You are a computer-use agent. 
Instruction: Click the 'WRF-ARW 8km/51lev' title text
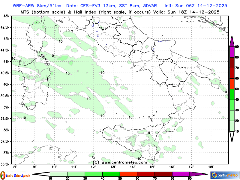36,6
